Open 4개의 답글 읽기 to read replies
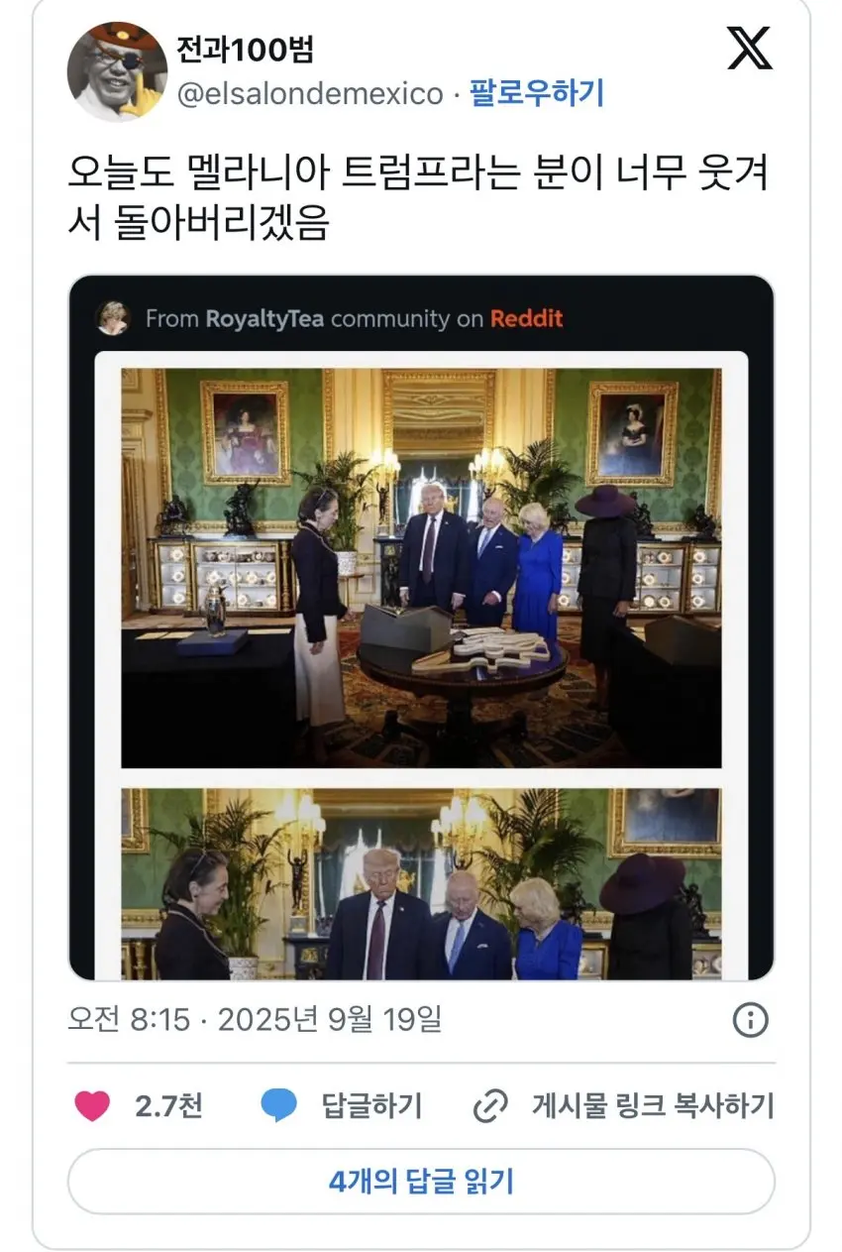The height and width of the screenshot is (1252, 842). (x=421, y=1182)
